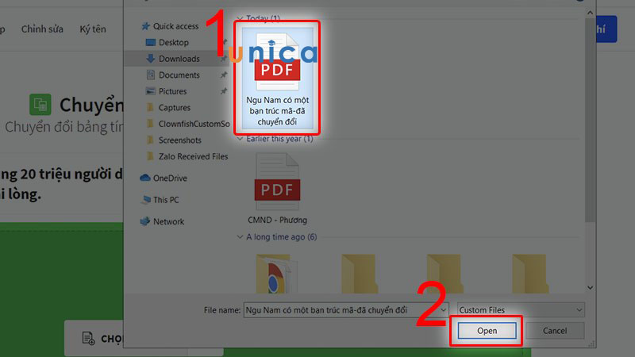Open Zalo Received Files folder
The image size is (635, 357).
point(193,156)
